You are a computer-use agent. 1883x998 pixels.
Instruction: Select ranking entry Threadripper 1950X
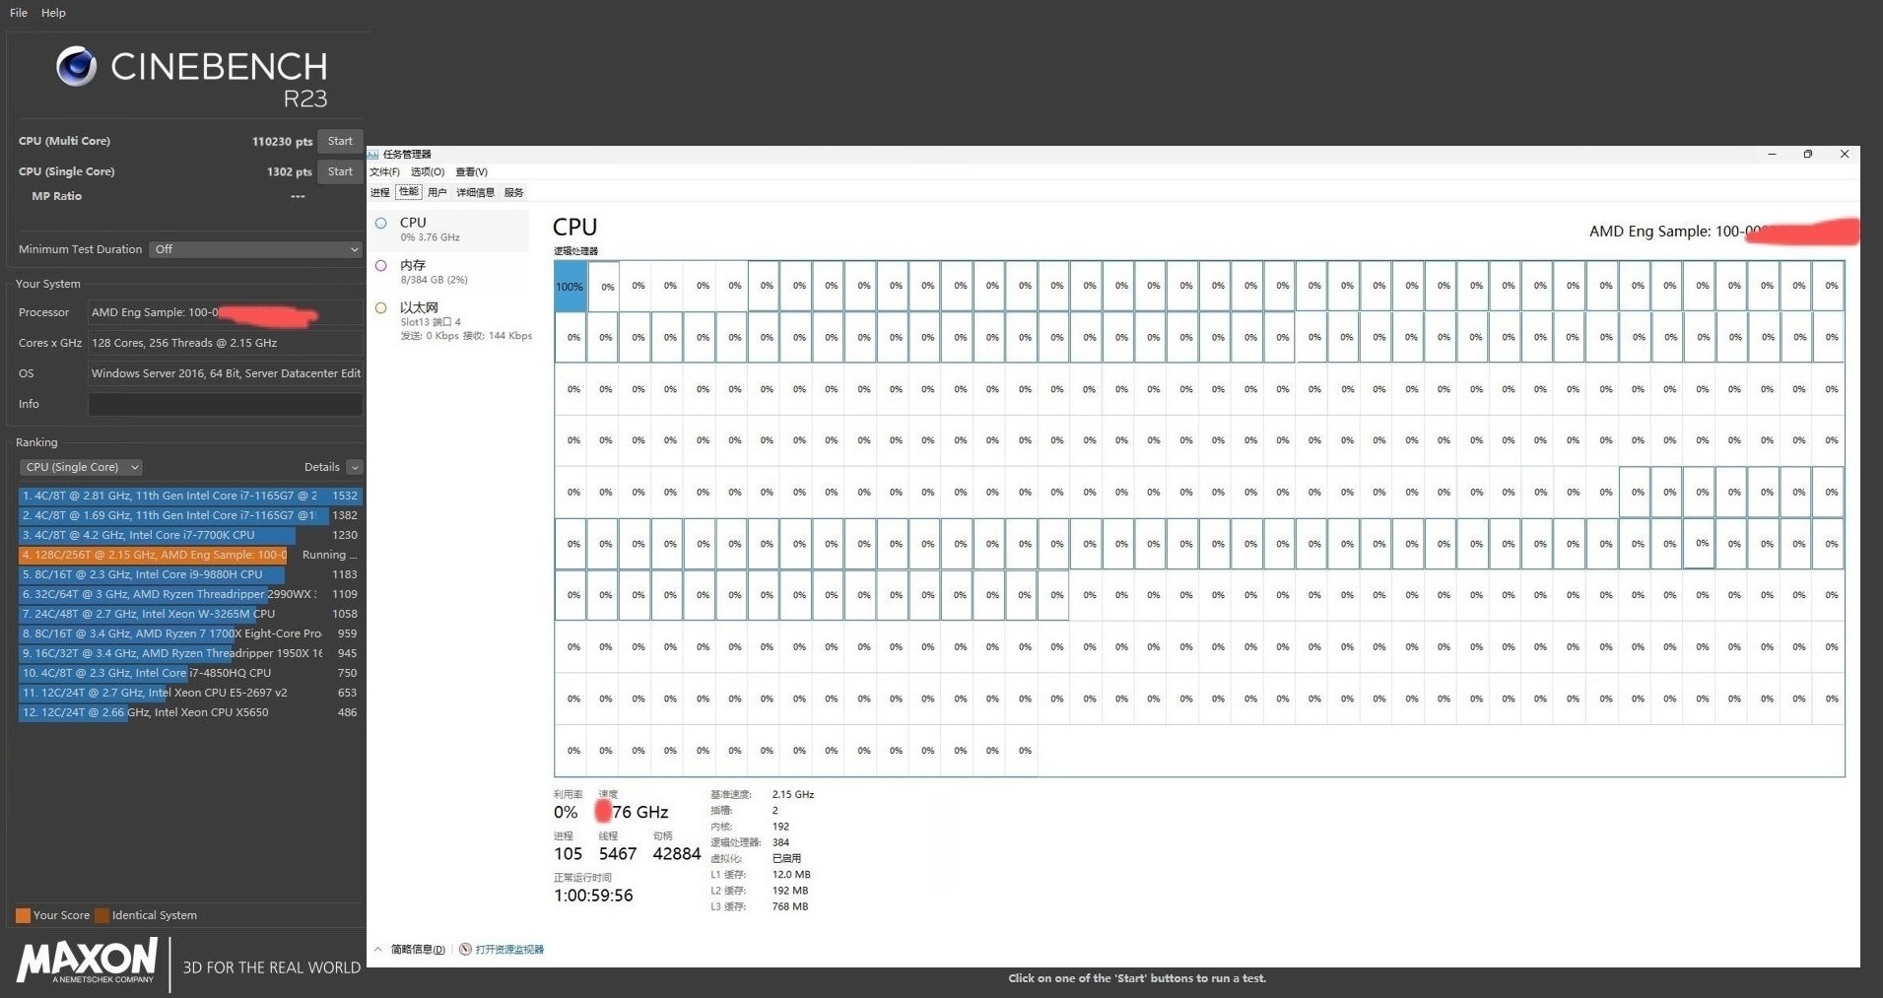click(190, 653)
